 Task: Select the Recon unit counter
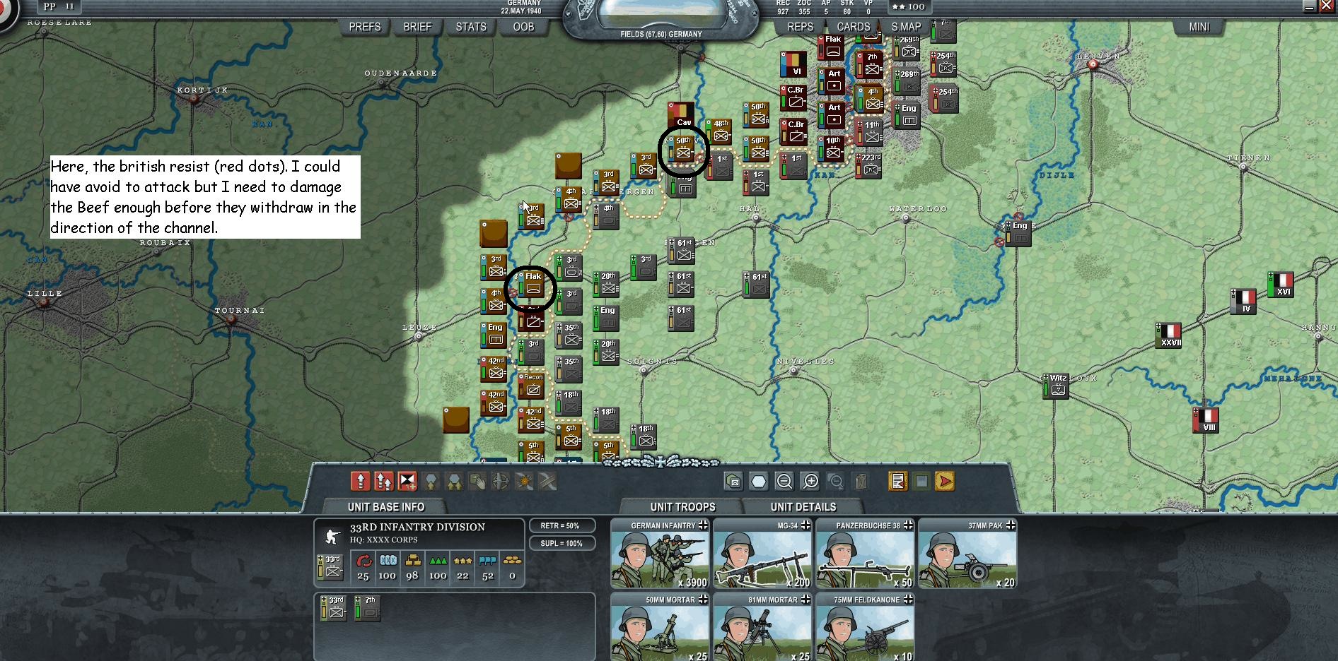tap(531, 385)
